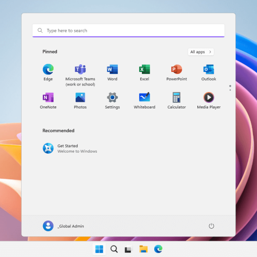Open the Calculator app
The width and height of the screenshot is (257, 257).
point(176,101)
